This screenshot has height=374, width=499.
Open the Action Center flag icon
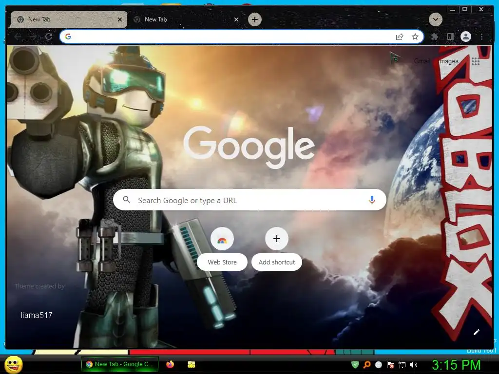[x=390, y=364]
